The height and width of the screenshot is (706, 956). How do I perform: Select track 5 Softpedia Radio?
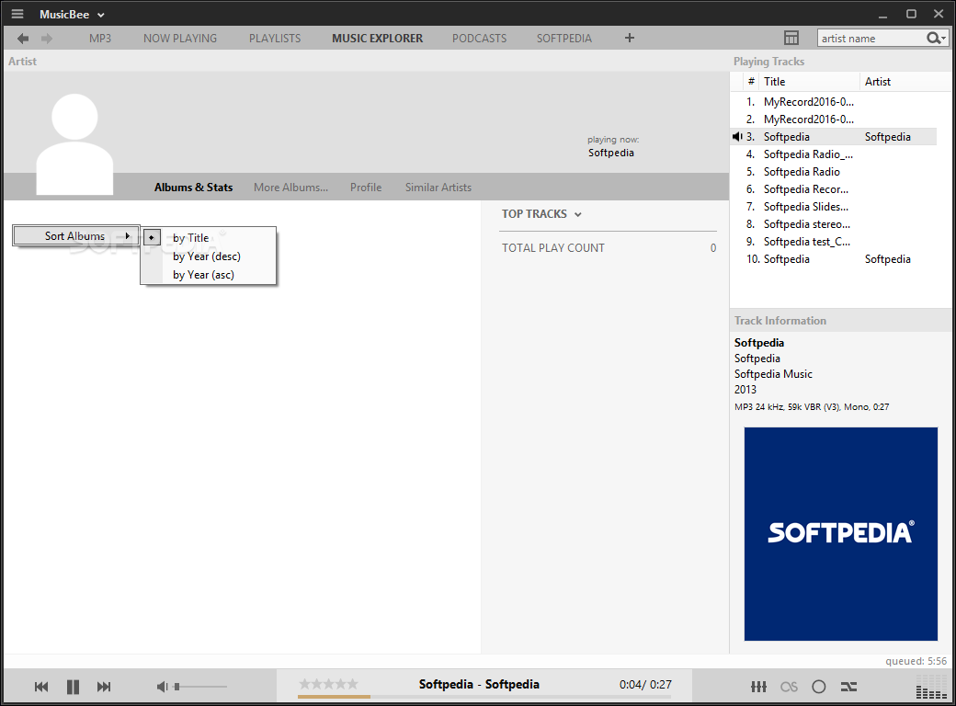click(x=833, y=172)
